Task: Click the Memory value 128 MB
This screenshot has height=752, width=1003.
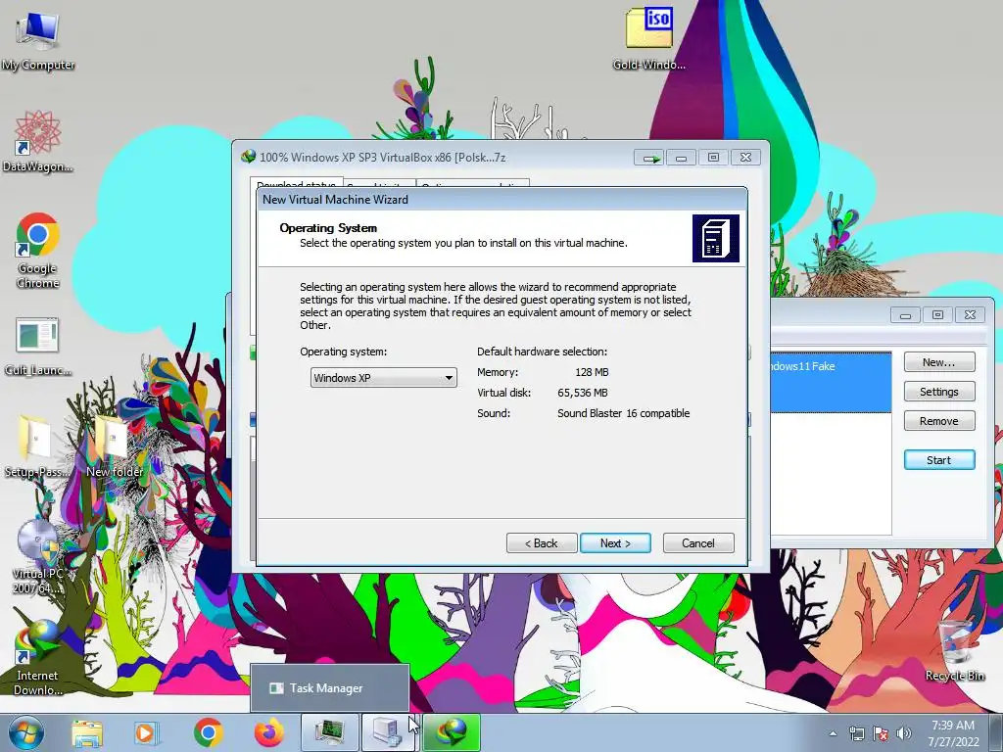Action: (592, 372)
